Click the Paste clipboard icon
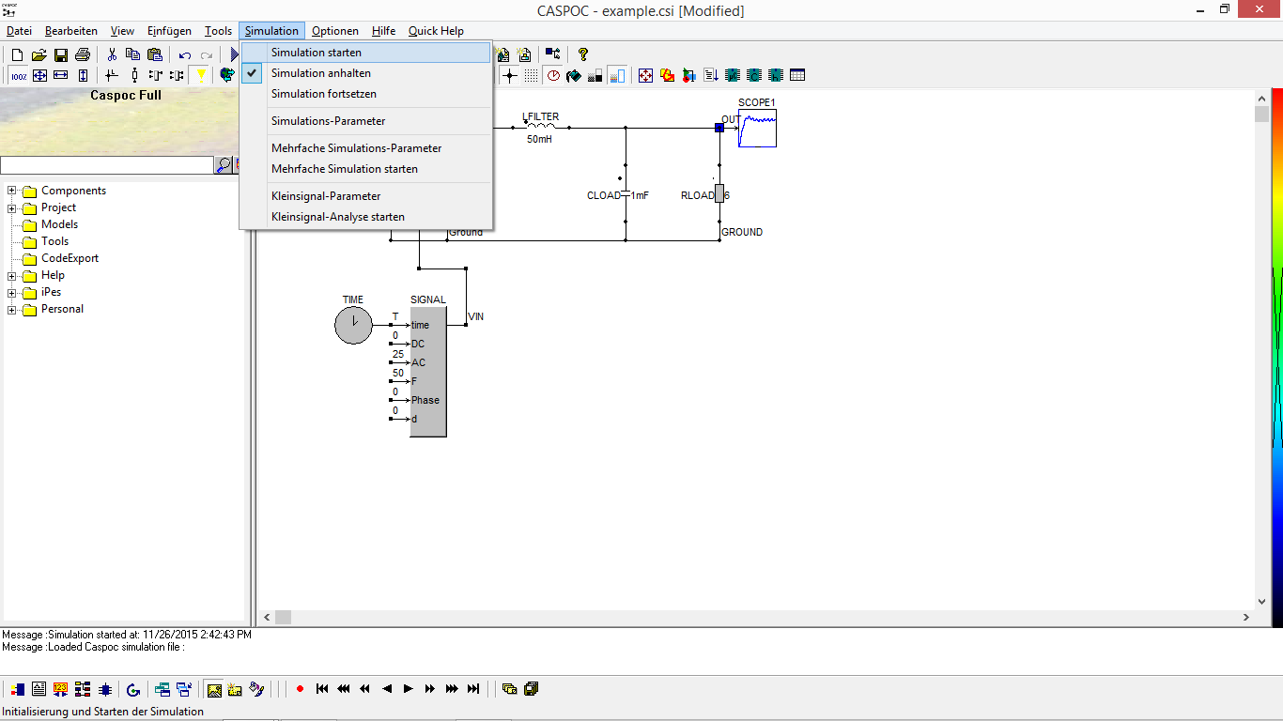The image size is (1283, 721). pyautogui.click(x=155, y=55)
